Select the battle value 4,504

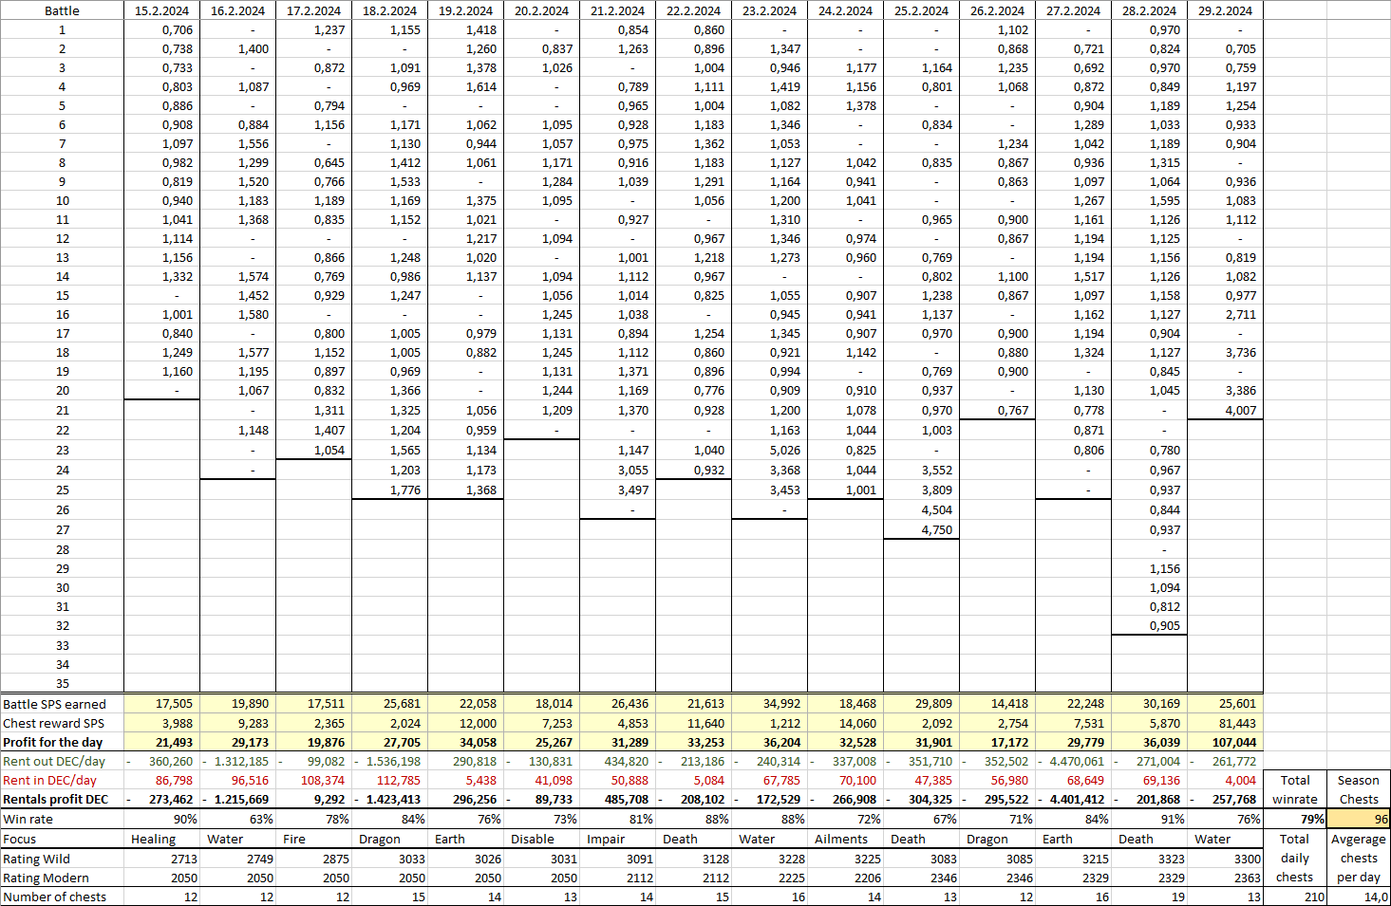[x=936, y=509]
